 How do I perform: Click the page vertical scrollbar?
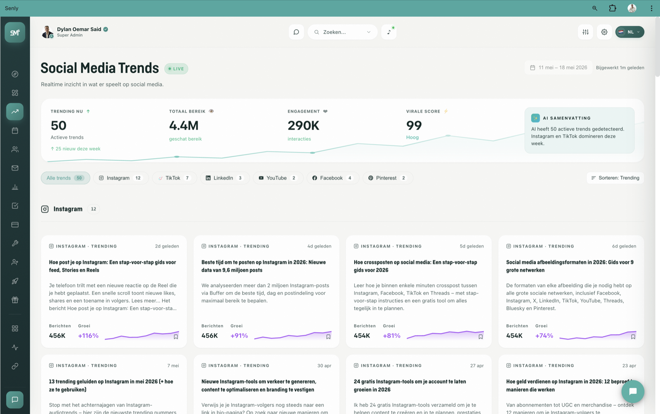657,47
